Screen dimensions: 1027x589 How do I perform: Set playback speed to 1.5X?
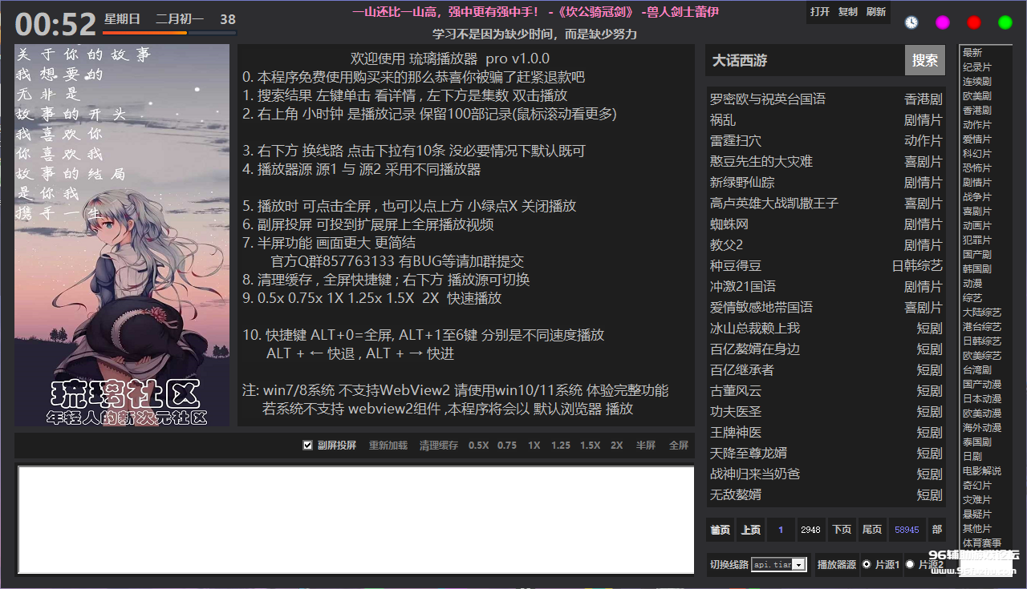pos(590,446)
